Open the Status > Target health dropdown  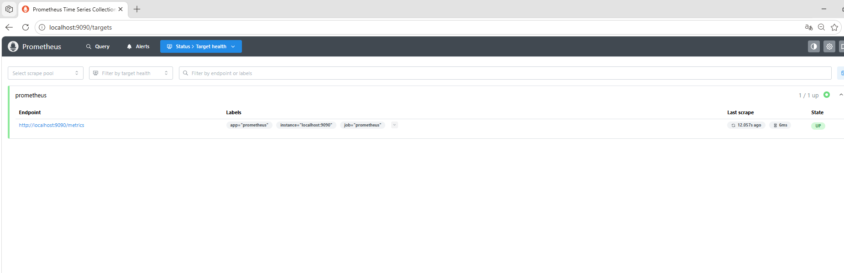[x=201, y=46]
